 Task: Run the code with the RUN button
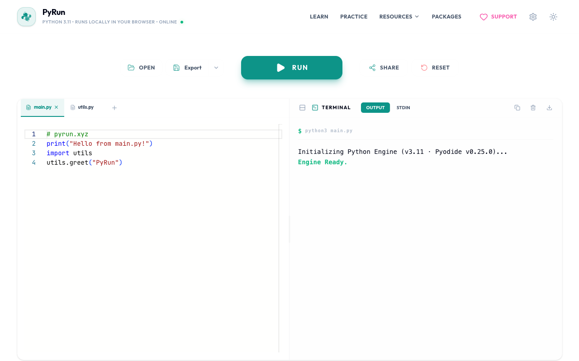292,68
